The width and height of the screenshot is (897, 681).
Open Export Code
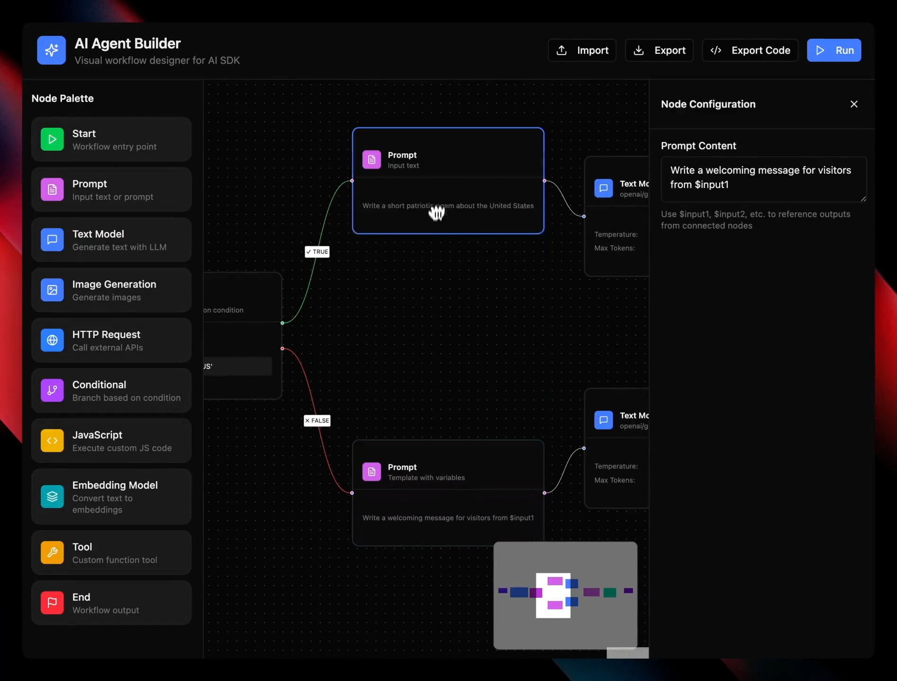click(750, 50)
